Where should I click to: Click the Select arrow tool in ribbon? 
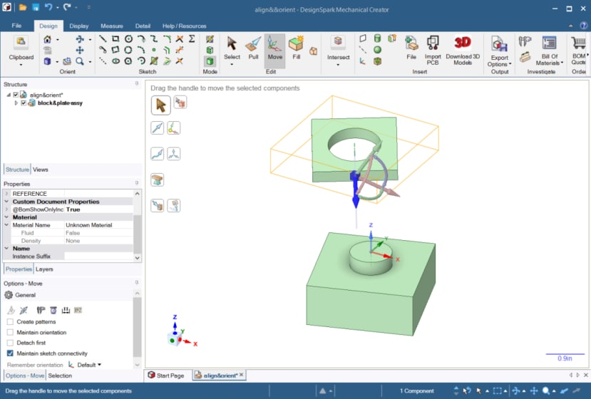232,49
